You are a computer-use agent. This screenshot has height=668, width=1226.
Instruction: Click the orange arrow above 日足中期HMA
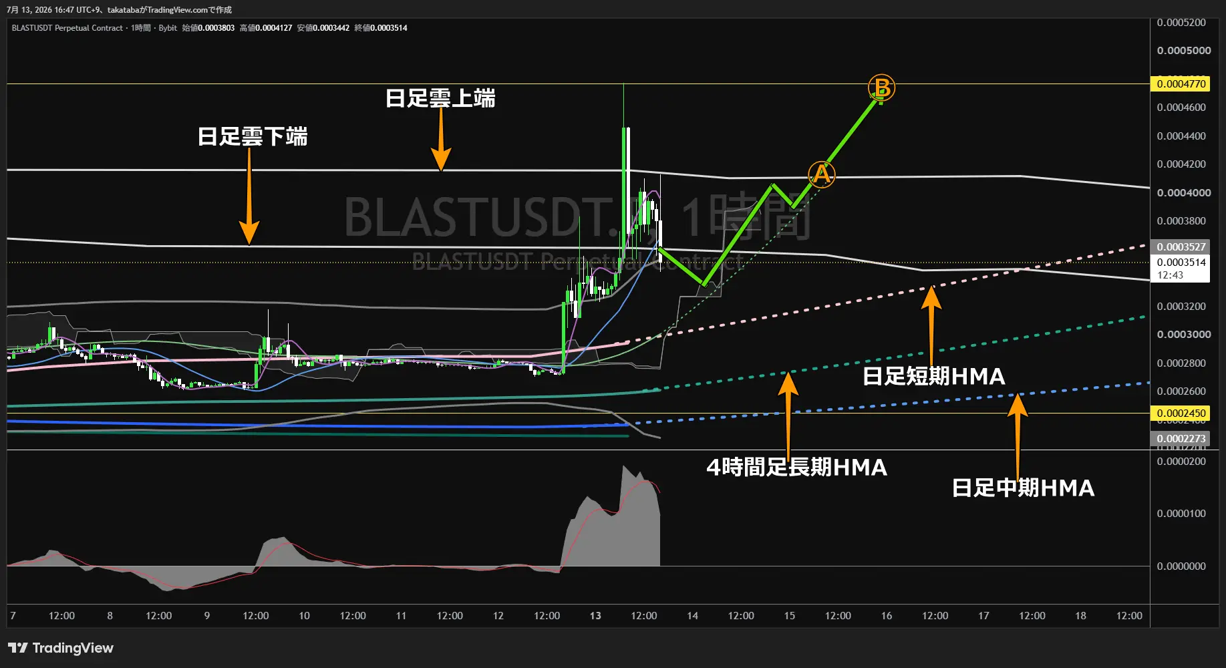coord(1018,434)
